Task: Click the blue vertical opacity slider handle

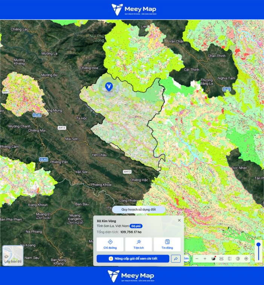Action: pos(259,245)
